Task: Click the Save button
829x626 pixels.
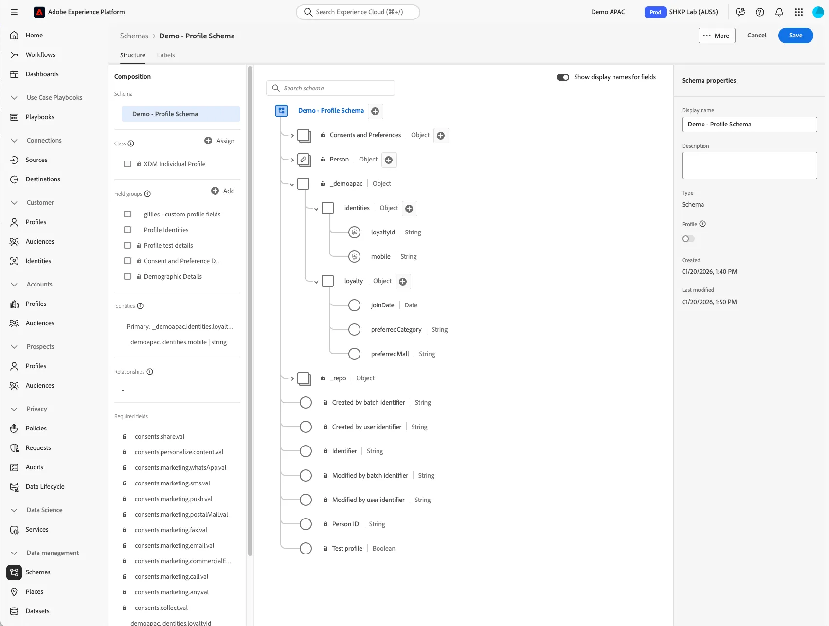Action: pyautogui.click(x=796, y=36)
